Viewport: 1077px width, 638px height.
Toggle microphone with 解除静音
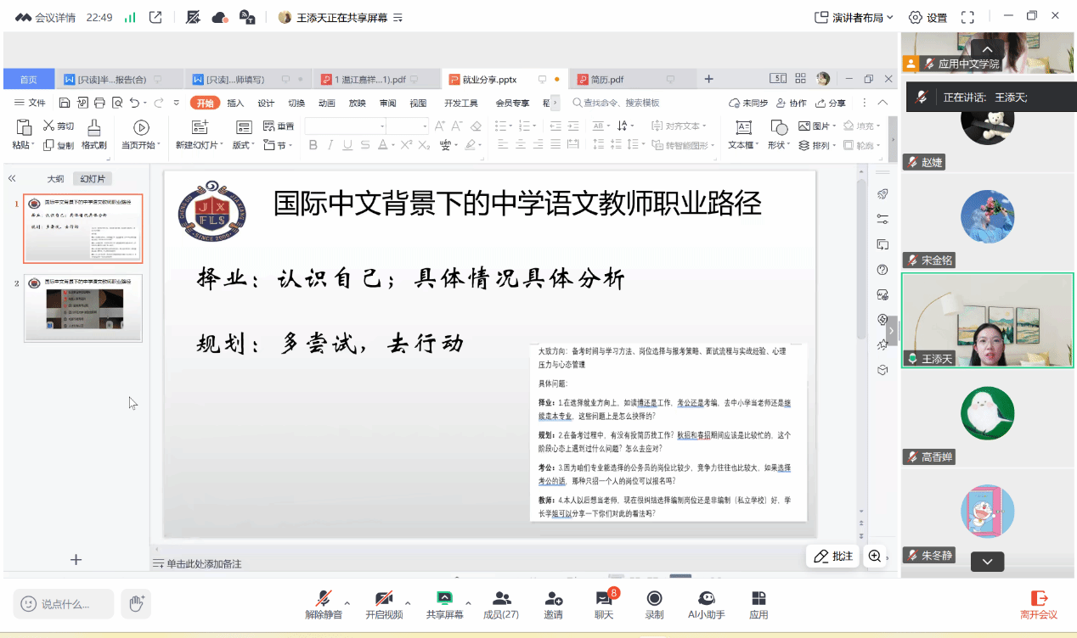coord(324,599)
